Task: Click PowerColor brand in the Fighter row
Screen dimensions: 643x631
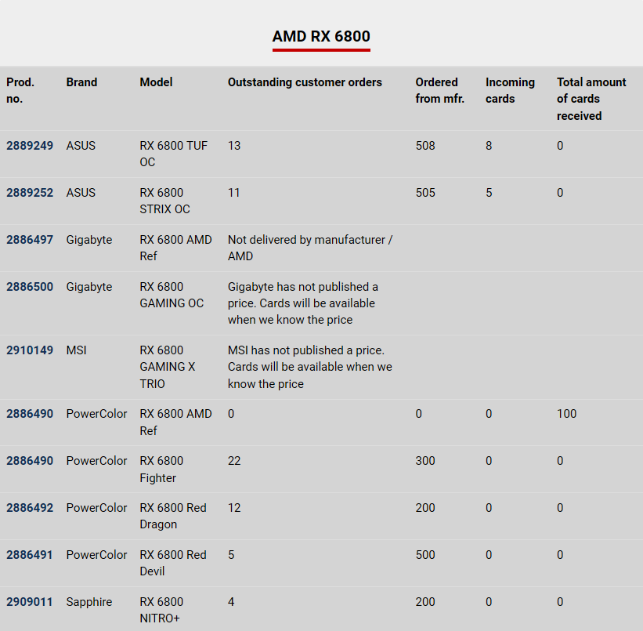Action: click(x=96, y=461)
